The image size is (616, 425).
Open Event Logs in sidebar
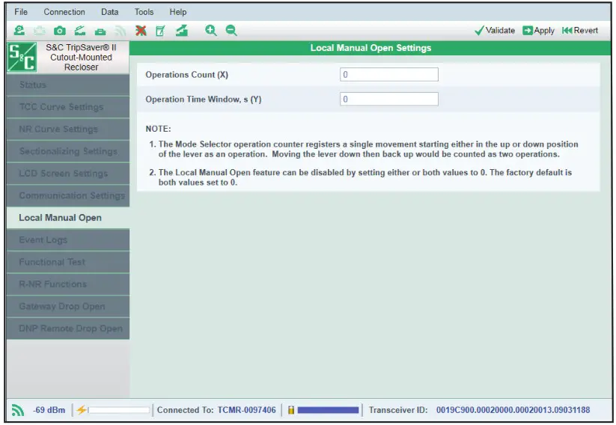pyautogui.click(x=68, y=239)
